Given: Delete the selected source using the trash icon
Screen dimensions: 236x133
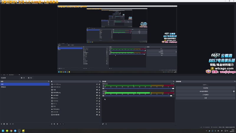Looking at the screenshot, I should [54, 124].
